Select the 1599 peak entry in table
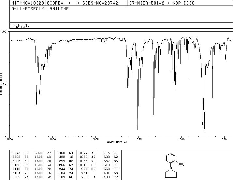 coord(43,161)
